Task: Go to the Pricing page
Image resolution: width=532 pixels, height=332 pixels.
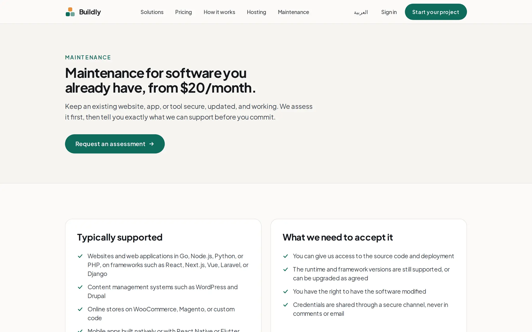Action: [183, 12]
